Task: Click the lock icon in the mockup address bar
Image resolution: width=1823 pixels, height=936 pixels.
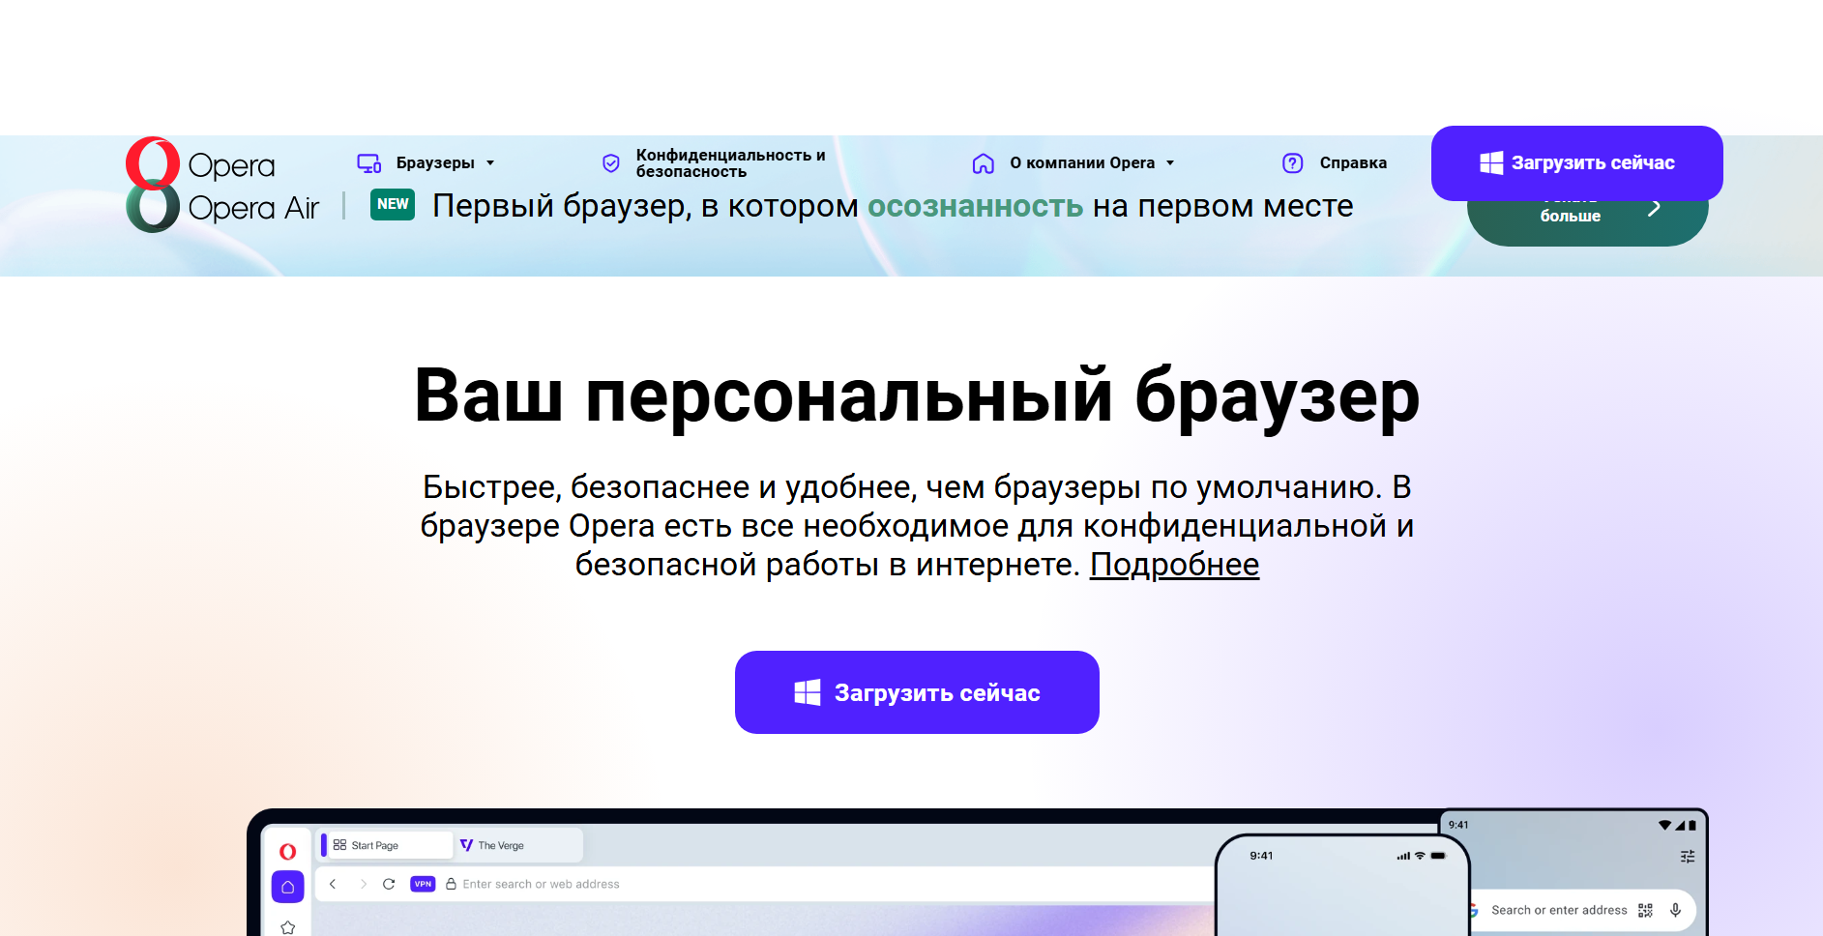Action: 451,884
